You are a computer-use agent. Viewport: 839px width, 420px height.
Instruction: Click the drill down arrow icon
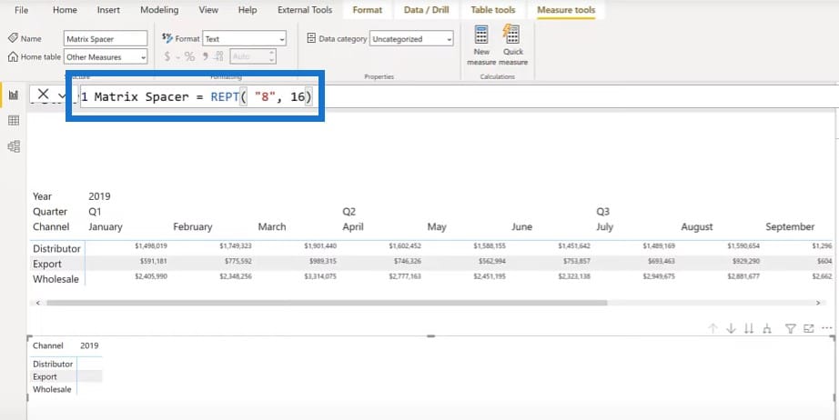point(731,328)
